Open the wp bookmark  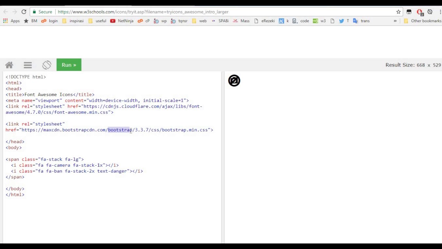pos(160,21)
